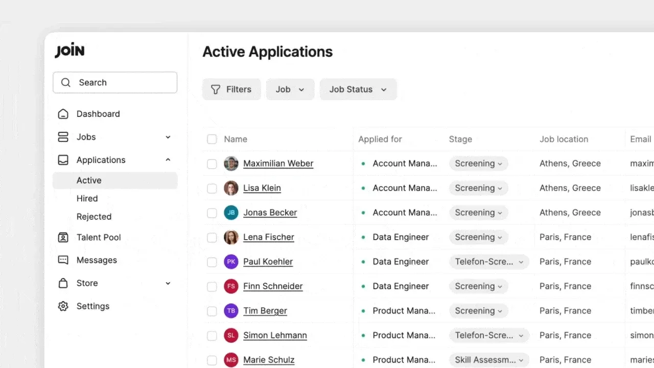
Task: Go to Active applications in sidebar
Action: [x=115, y=180]
